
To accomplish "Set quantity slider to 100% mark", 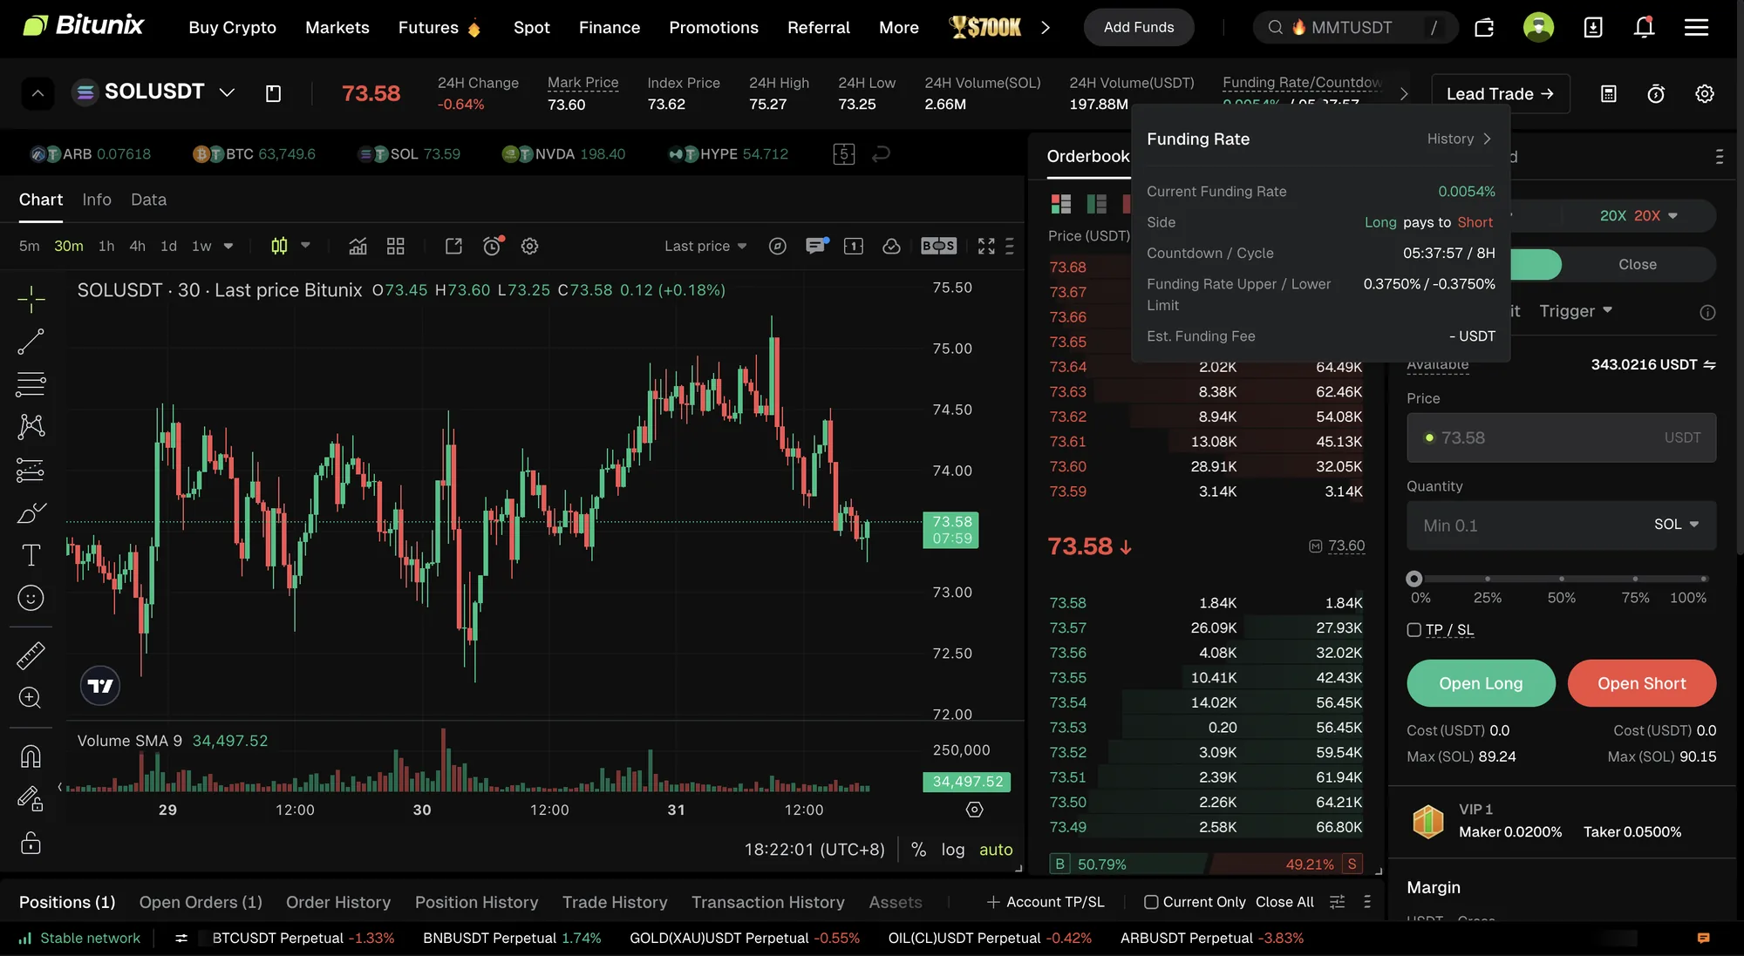I will pos(1703,579).
